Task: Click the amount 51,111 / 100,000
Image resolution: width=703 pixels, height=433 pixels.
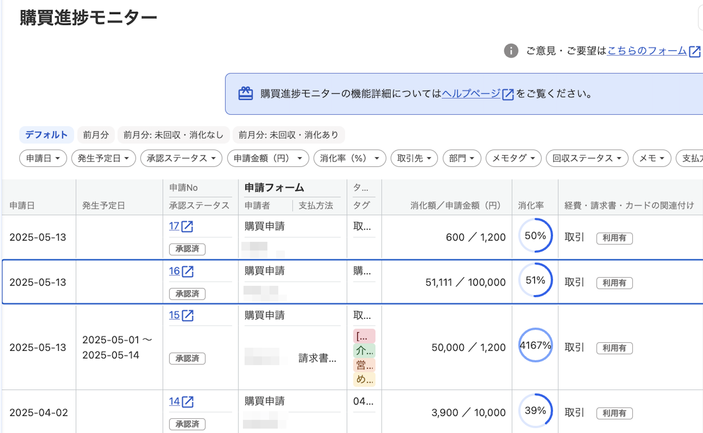Action: coord(465,282)
